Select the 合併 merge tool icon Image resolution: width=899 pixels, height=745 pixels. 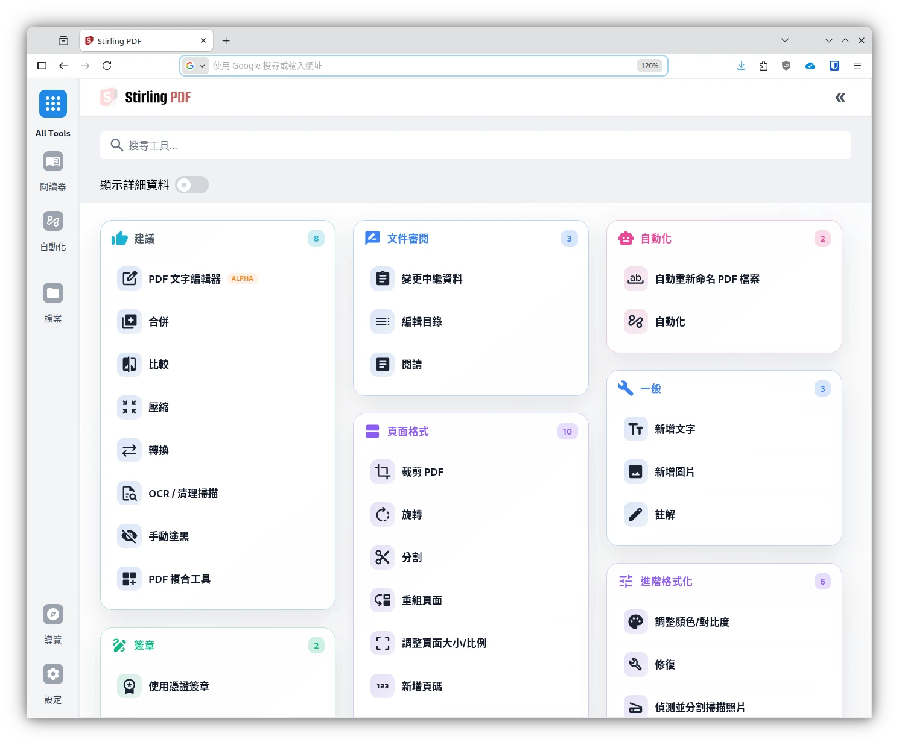[129, 321]
